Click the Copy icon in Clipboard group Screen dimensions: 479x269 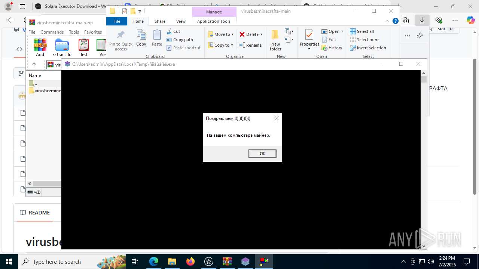[x=141, y=38]
